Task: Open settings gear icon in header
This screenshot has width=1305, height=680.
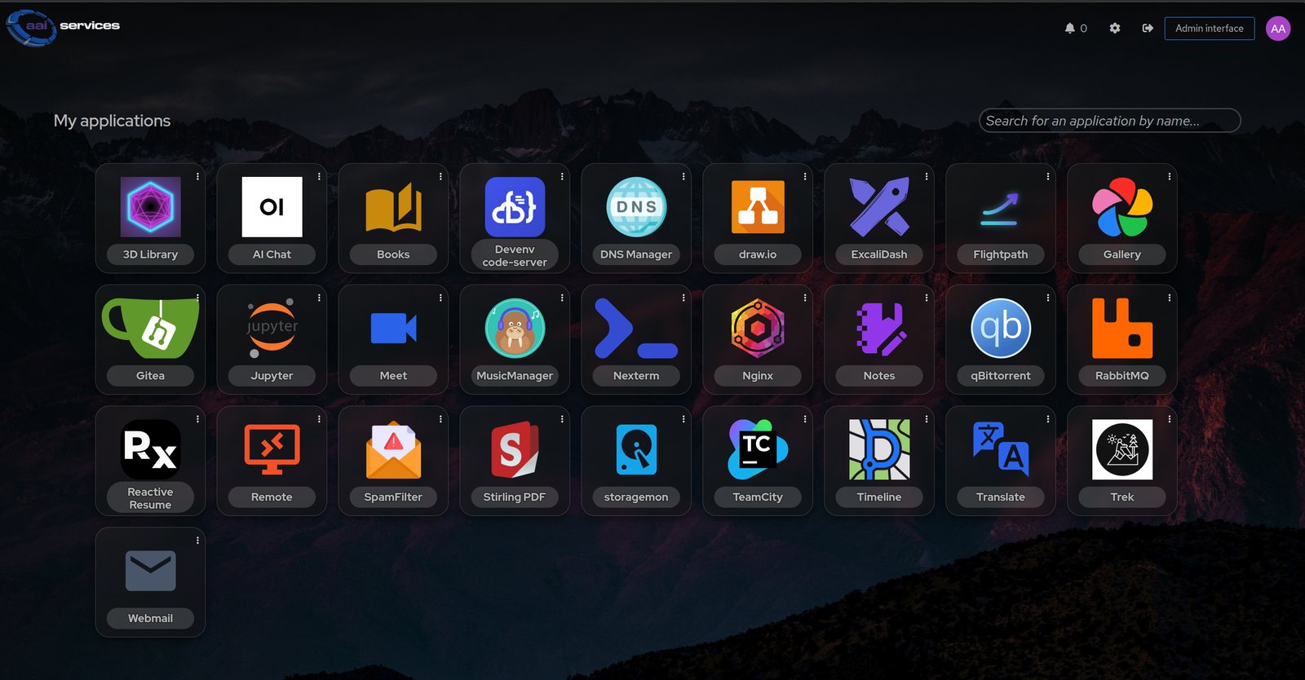Action: [1115, 29]
